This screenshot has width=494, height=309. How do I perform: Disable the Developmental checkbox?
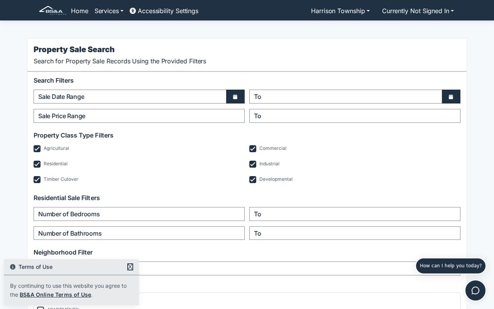253,180
